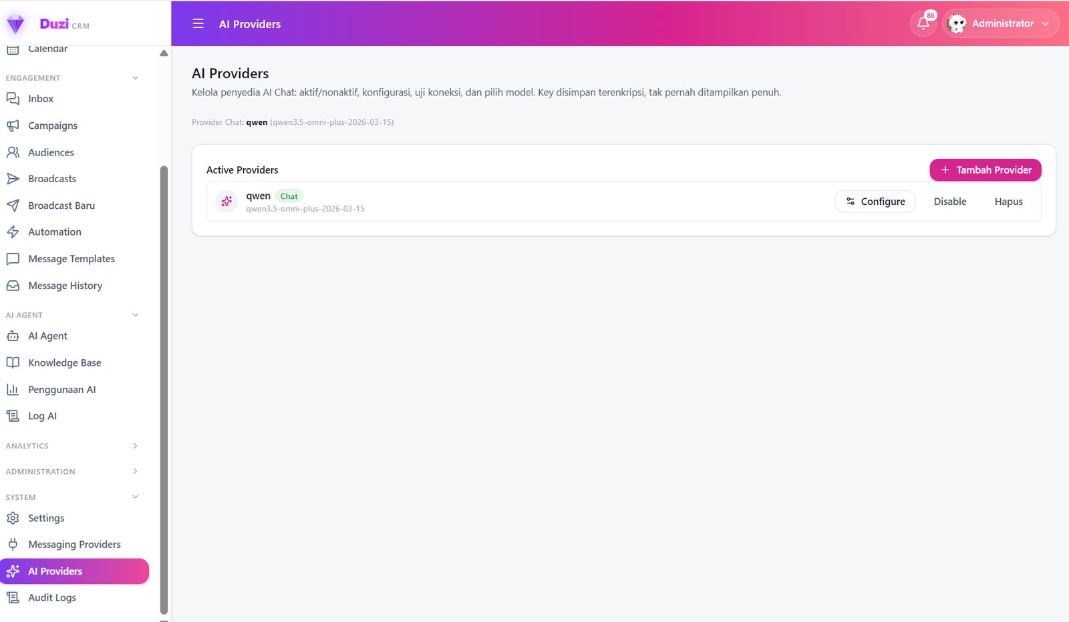
Task: Select Knowledge Base menu item
Action: pos(74,363)
